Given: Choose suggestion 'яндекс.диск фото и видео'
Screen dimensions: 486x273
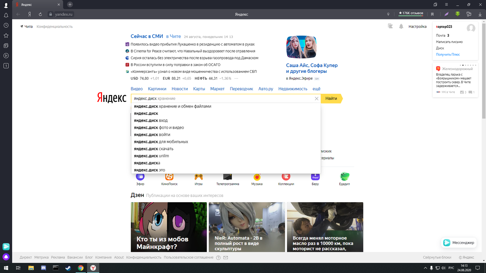Looking at the screenshot, I should [x=226, y=127].
